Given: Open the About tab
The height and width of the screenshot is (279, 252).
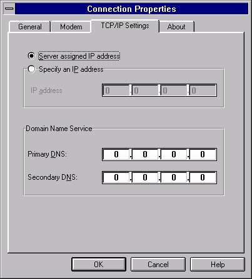Looking at the screenshot, I should [x=176, y=27].
